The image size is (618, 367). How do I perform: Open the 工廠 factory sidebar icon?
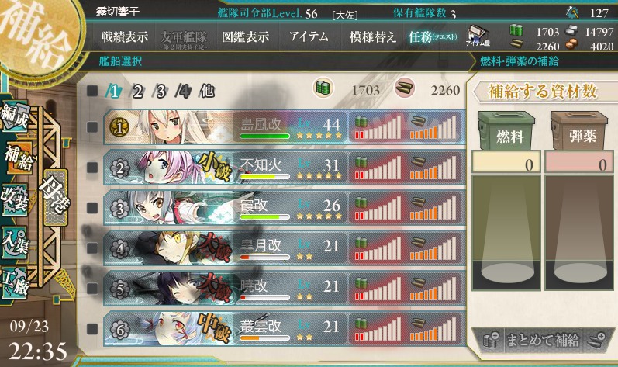pyautogui.click(x=15, y=282)
